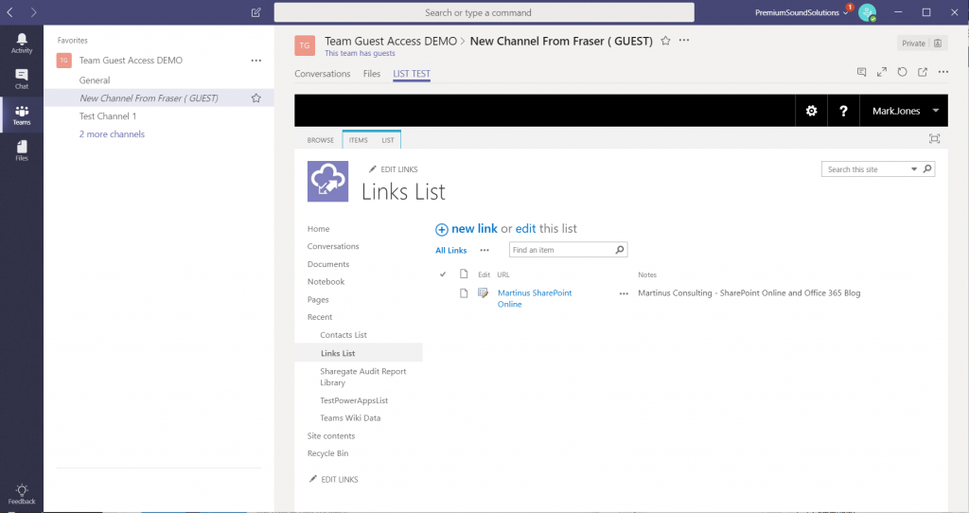Select the General channel
Image resolution: width=969 pixels, height=513 pixels.
click(x=95, y=80)
